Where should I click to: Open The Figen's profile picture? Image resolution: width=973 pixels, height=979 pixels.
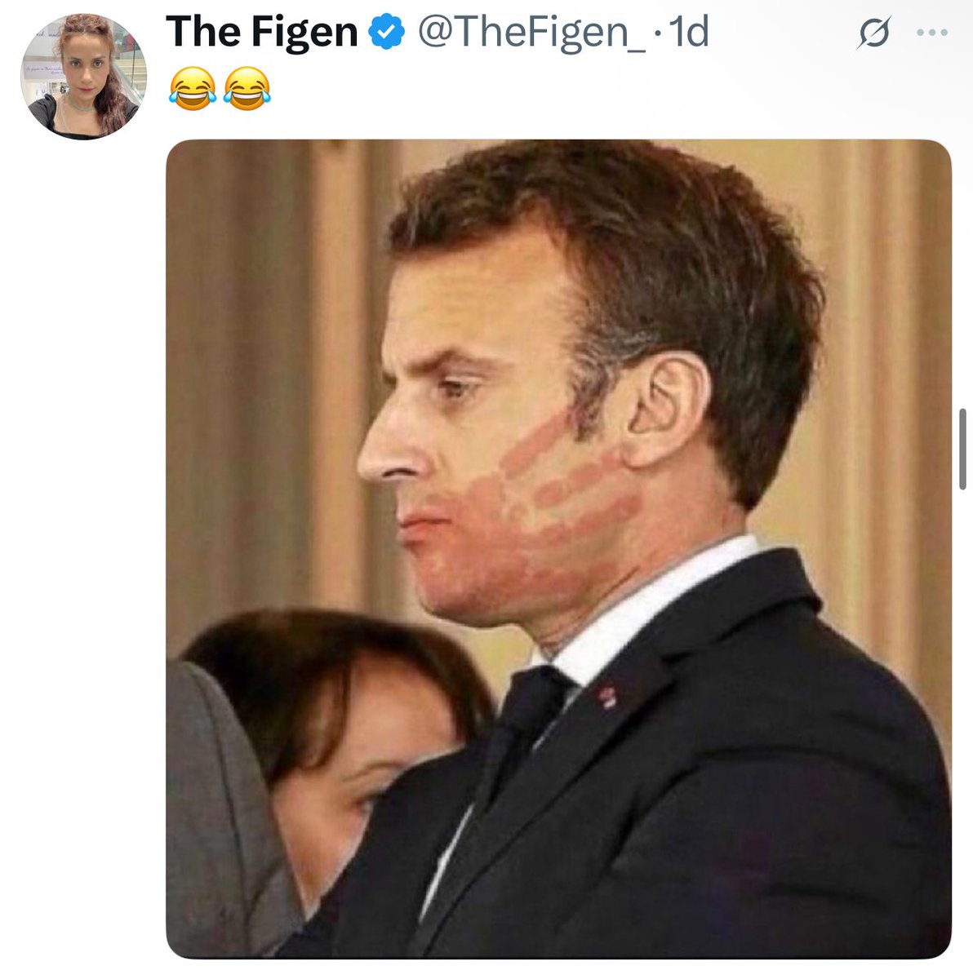82,77
